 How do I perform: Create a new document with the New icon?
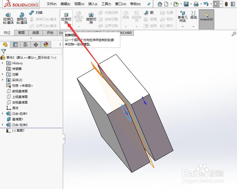(x=166, y=4)
